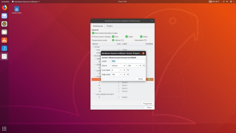
Task: Open the messaging app dock icon
Action: pyautogui.click(x=4, y=16)
